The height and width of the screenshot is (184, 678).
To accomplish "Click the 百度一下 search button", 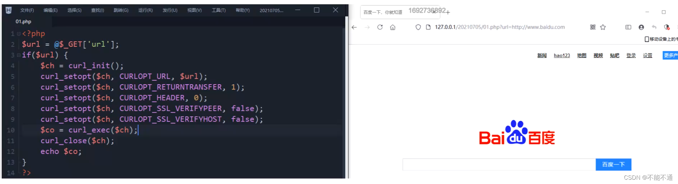I will [613, 165].
